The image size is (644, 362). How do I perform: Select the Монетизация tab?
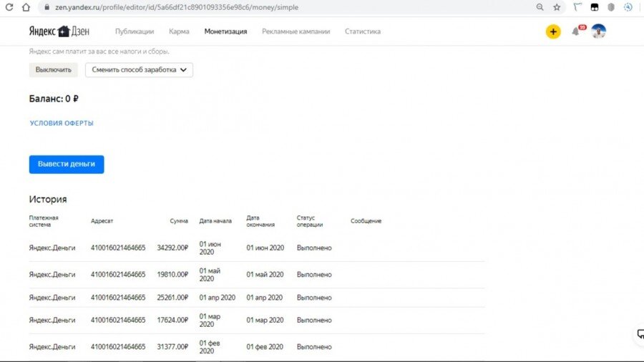point(225,31)
